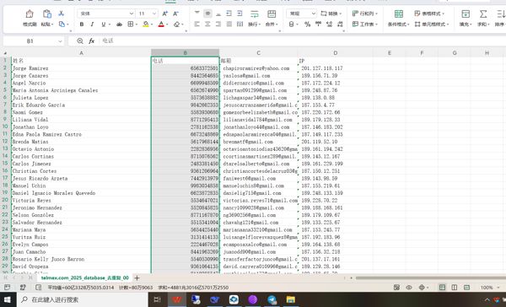Select the telmex.com_2025_database sheet tab
Viewport: 506px width, 307px height.
click(85, 277)
